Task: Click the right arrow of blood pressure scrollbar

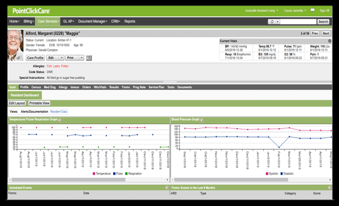Action: 330,180
